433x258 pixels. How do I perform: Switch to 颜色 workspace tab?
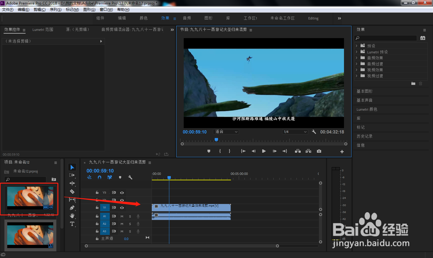[x=144, y=18]
